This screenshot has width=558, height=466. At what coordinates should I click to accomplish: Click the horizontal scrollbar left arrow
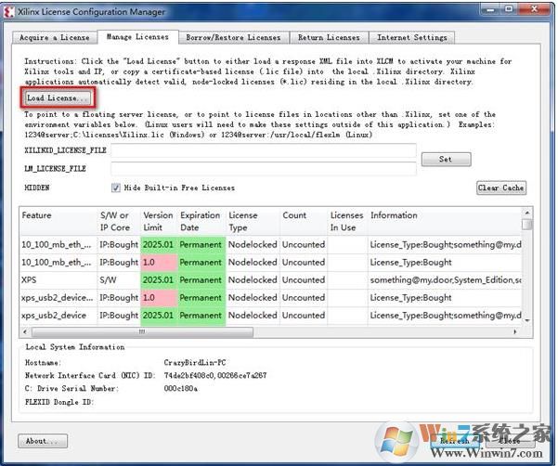pos(24,331)
